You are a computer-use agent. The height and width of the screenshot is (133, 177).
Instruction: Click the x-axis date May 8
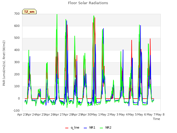coord(160,114)
